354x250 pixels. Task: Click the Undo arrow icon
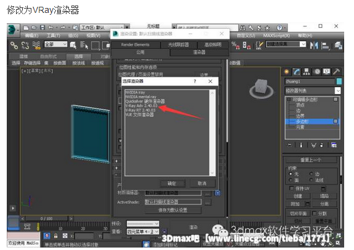50,28
